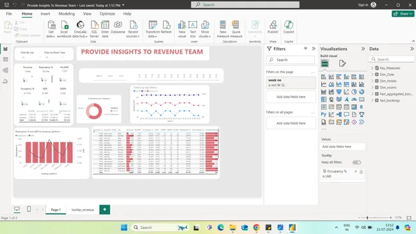Expand the Dim_rooms table
This screenshot has height=234, width=416.
372,88
